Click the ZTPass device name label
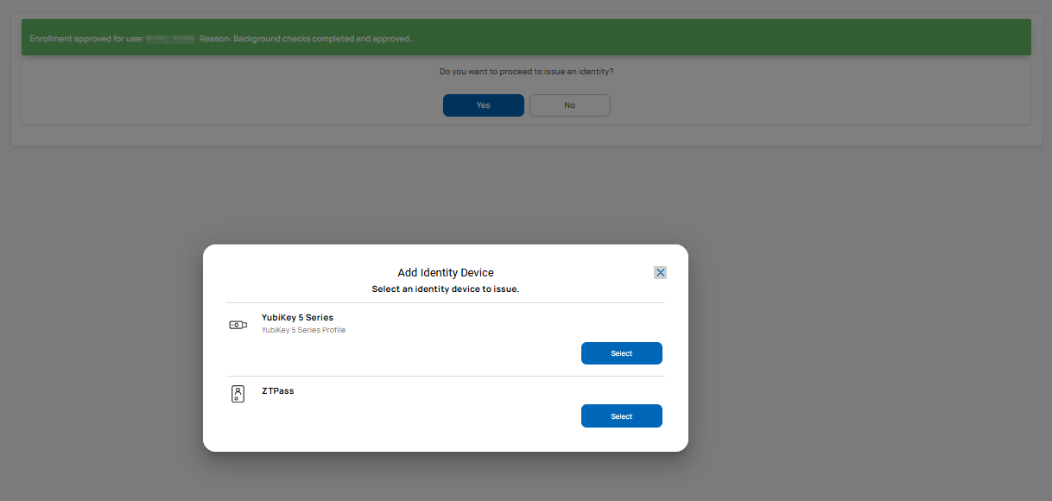 coord(278,390)
